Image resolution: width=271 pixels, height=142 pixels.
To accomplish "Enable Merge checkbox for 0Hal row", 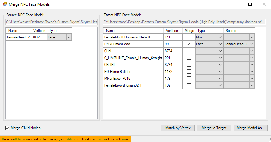I will point(189,51).
